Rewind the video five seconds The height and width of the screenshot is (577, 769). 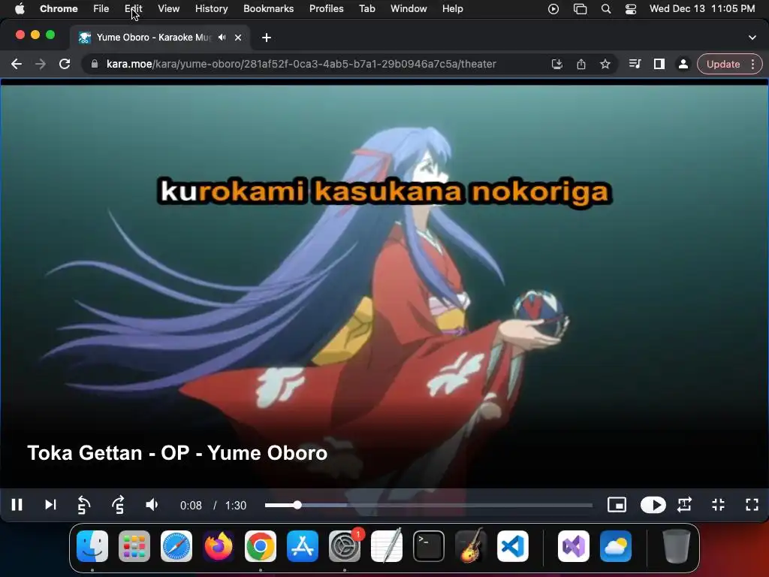84,505
